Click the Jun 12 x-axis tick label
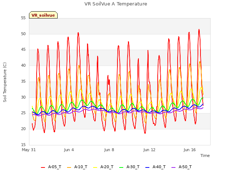Image resolution: width=232 pixels, height=174 pixels. (x=149, y=150)
